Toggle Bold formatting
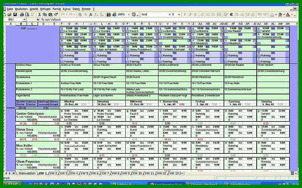Image resolution: width=302 pixels, height=188 pixels. 185,15
